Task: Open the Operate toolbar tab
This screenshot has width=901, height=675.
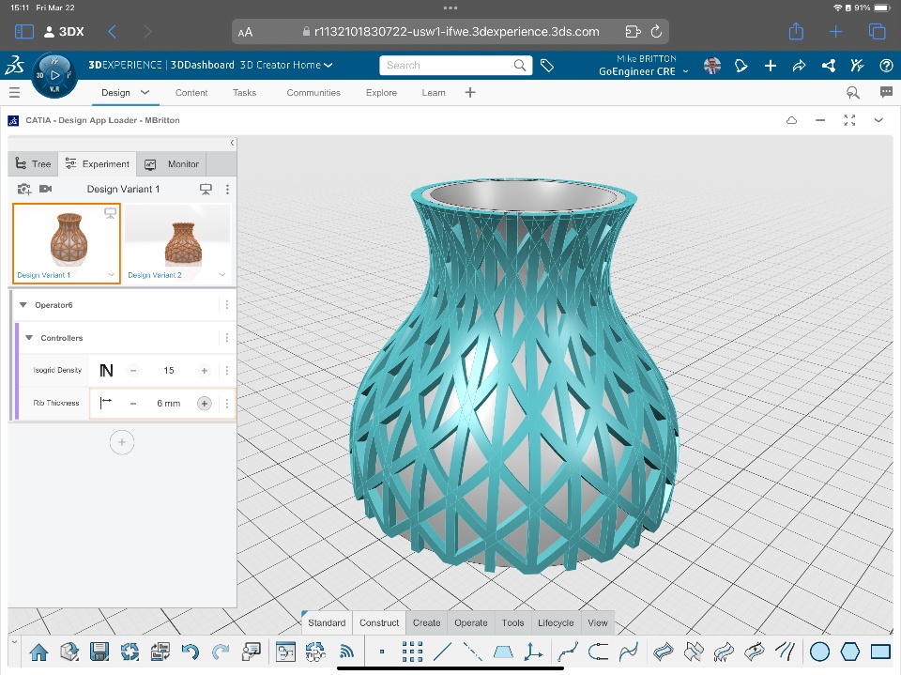Action: pyautogui.click(x=471, y=622)
